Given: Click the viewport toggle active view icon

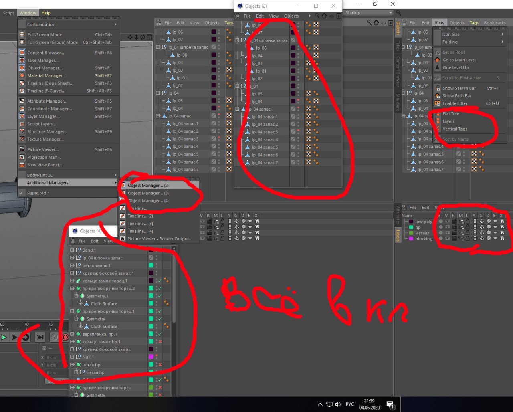Looking at the screenshot, I should pos(149,37).
